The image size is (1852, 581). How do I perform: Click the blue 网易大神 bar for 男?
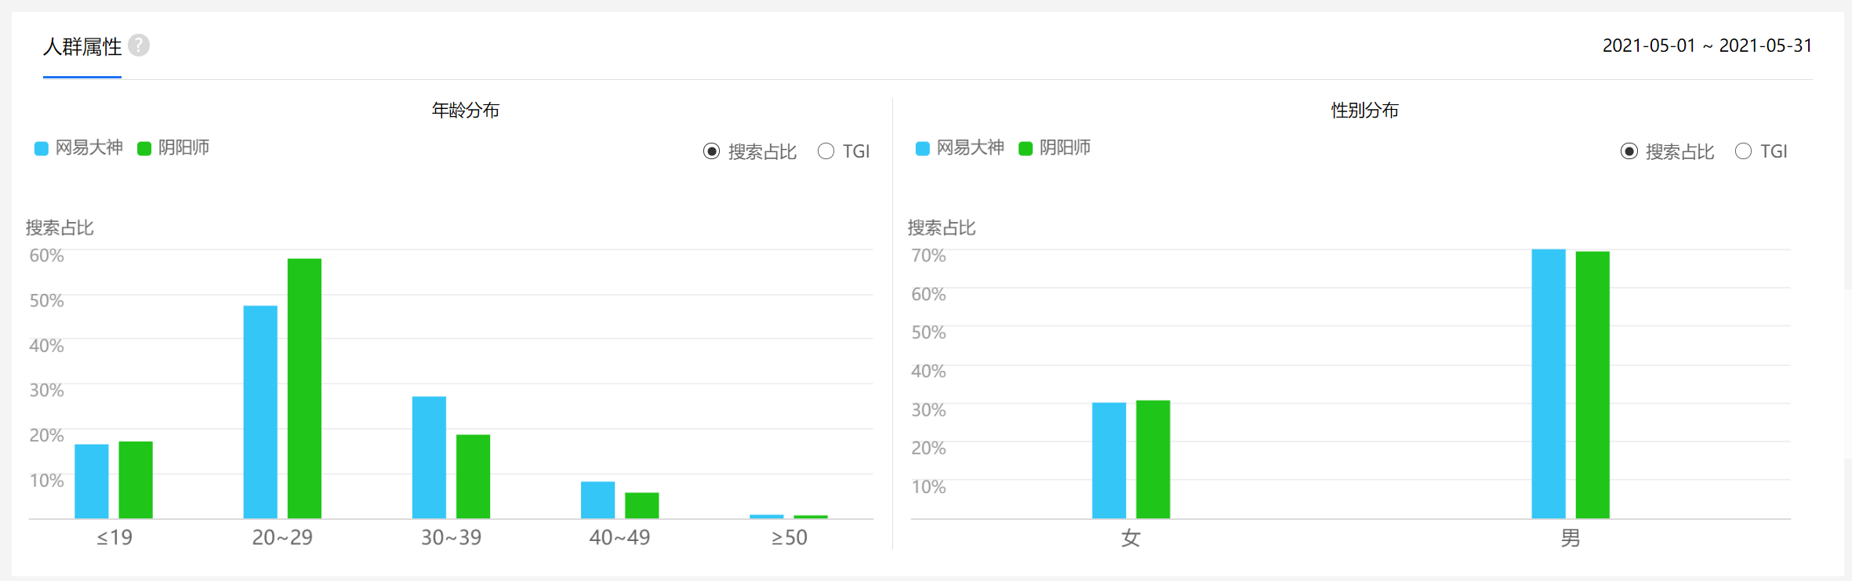pos(1549,383)
